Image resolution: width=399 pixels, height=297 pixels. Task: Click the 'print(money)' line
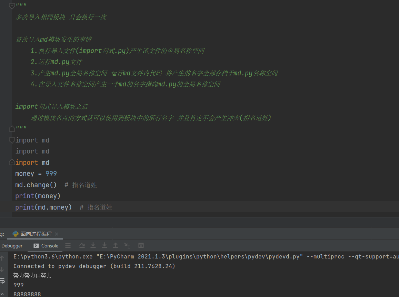coord(38,196)
